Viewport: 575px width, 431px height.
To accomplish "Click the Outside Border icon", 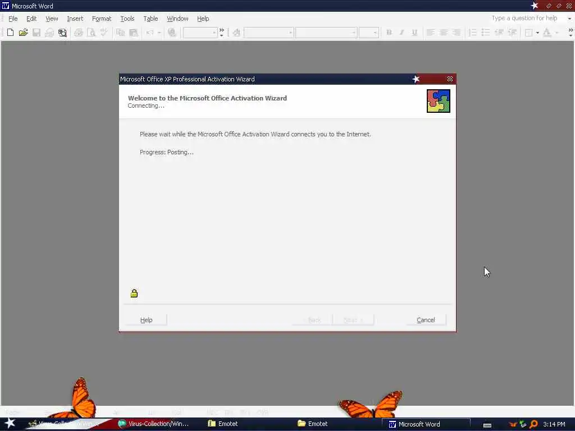I will tap(528, 33).
